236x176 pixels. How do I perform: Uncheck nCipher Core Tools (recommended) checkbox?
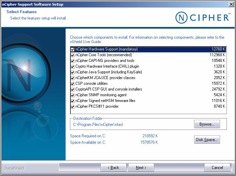pyautogui.click(x=72, y=55)
